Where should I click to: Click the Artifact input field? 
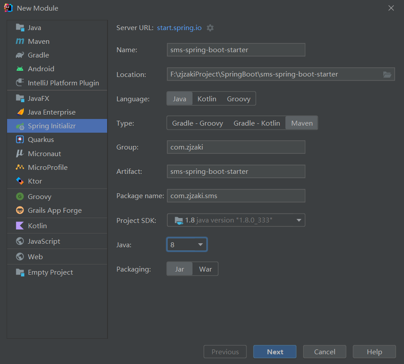pyautogui.click(x=236, y=171)
